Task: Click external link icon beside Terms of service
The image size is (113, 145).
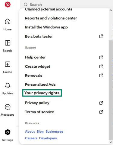Action: 101,112
